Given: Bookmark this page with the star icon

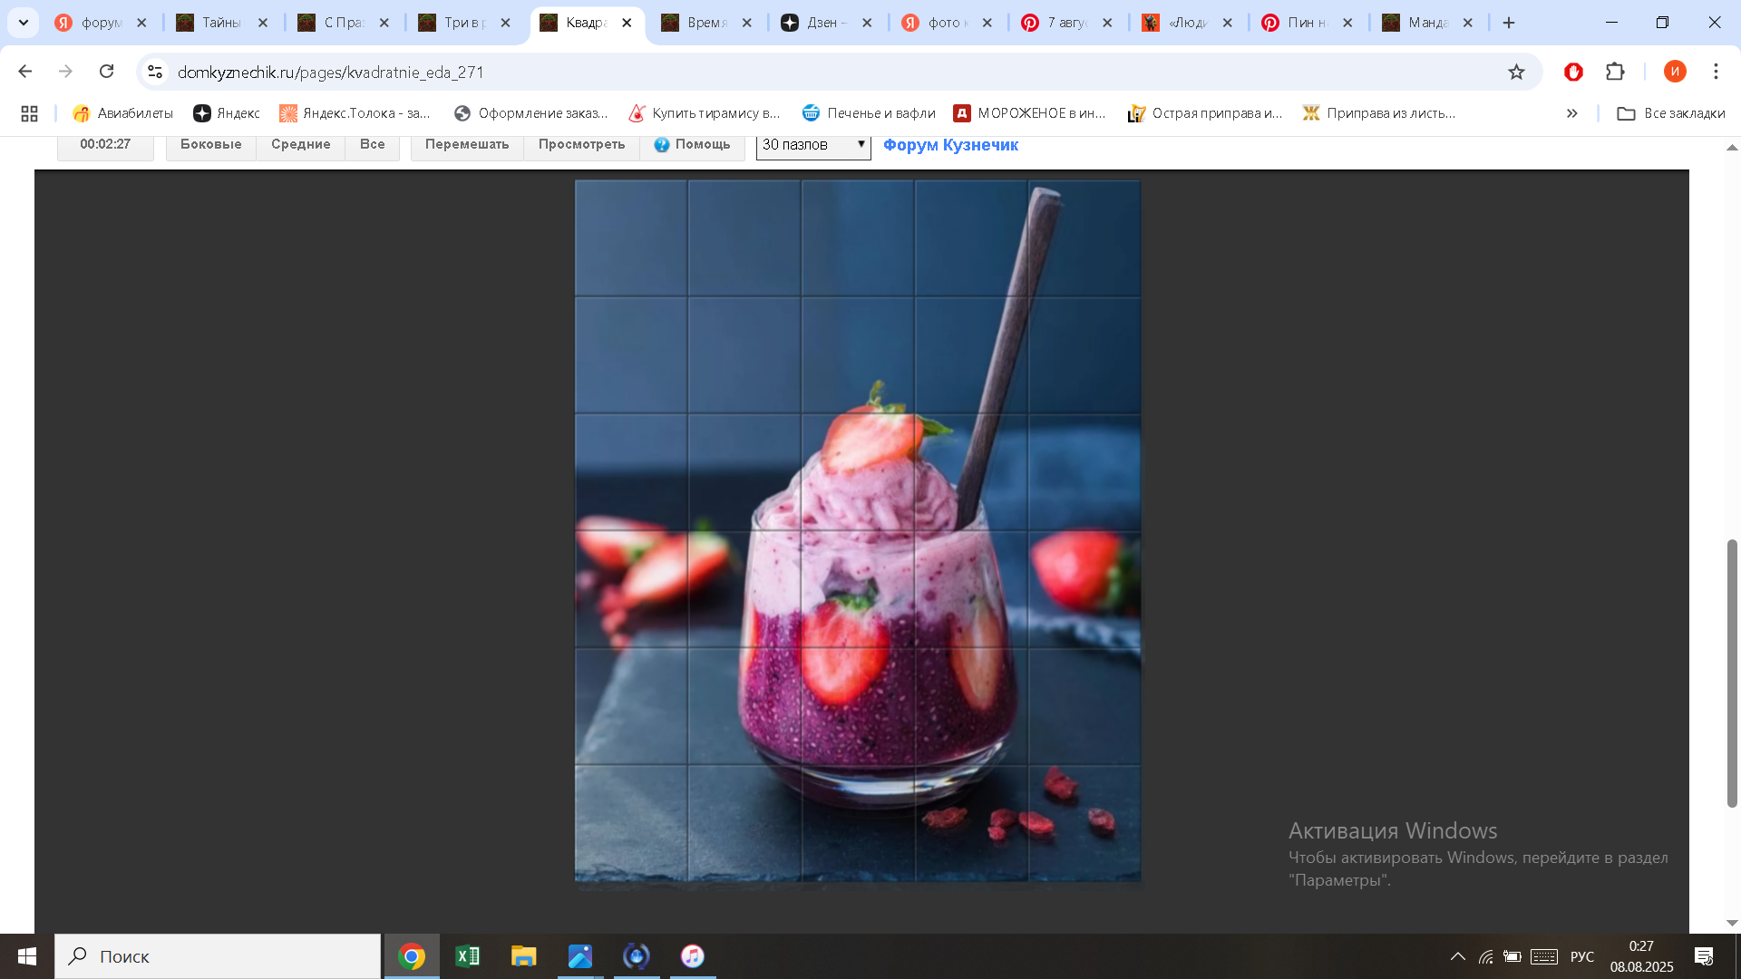Looking at the screenshot, I should tap(1516, 72).
